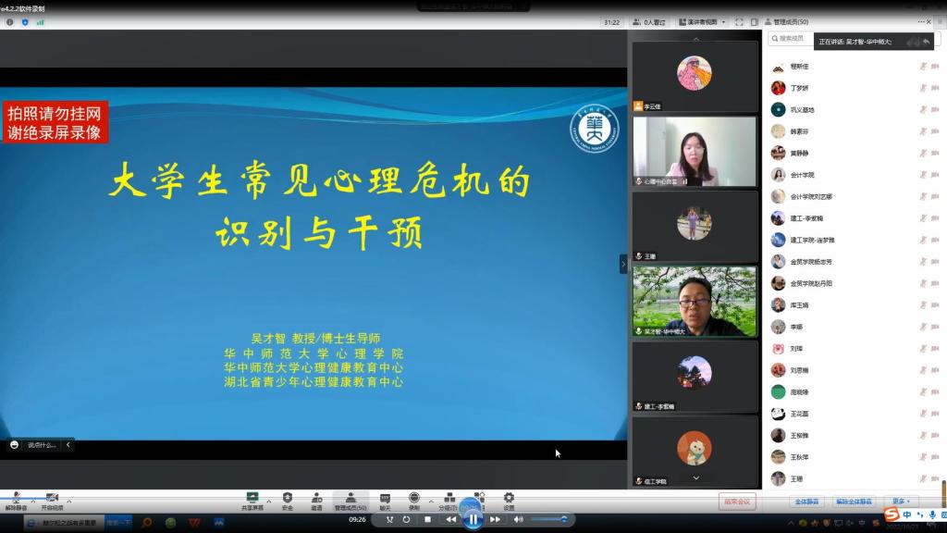Image resolution: width=947 pixels, height=533 pixels.
Task: Click the 录制 record icon
Action: 413,500
